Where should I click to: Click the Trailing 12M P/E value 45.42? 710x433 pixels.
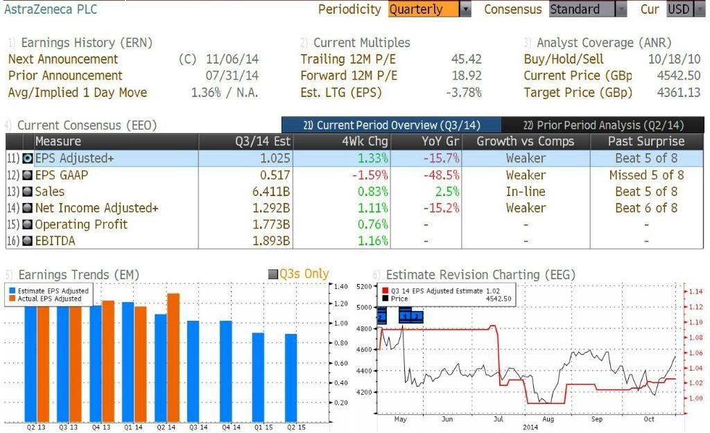pos(467,60)
